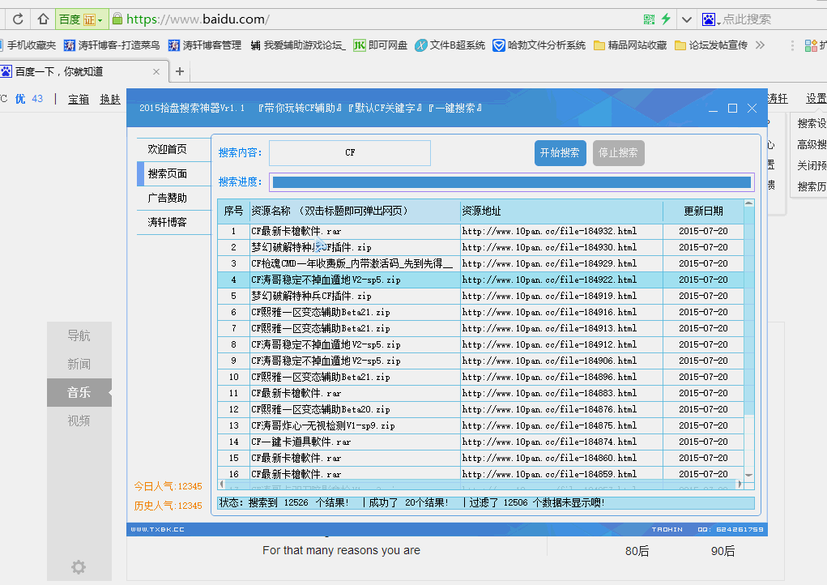Open the 涛轩博客 sidebar tab

point(168,222)
